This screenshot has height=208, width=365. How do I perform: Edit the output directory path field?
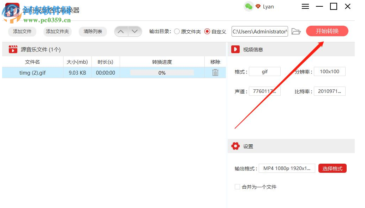(x=259, y=31)
